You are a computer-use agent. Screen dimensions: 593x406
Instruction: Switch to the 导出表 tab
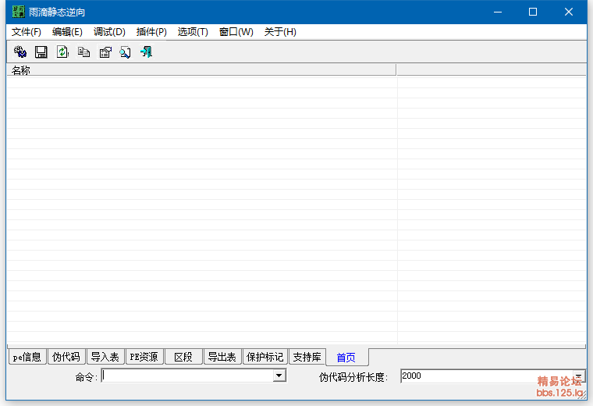222,357
